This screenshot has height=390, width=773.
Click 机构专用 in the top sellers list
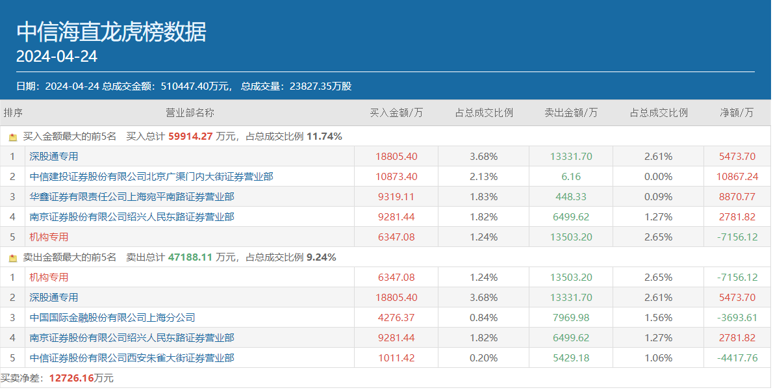tap(49, 278)
